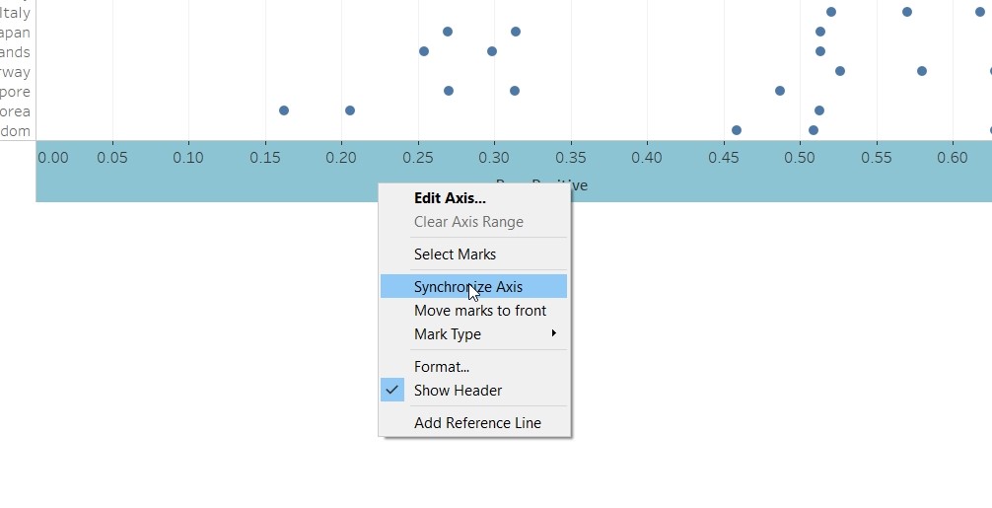Click the Netherlands row mark near 0.30
Screen dimensions: 992x508
492,51
